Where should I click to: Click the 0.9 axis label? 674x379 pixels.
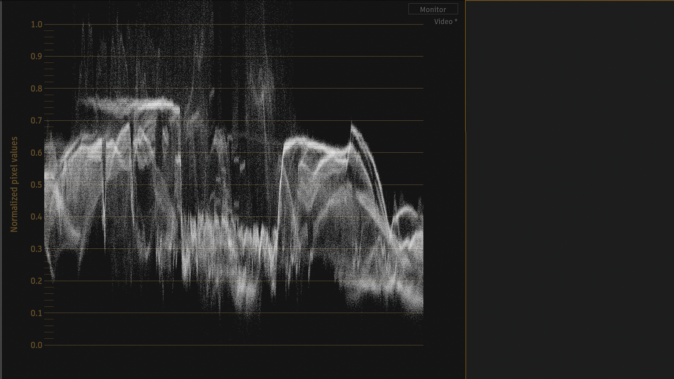click(36, 57)
